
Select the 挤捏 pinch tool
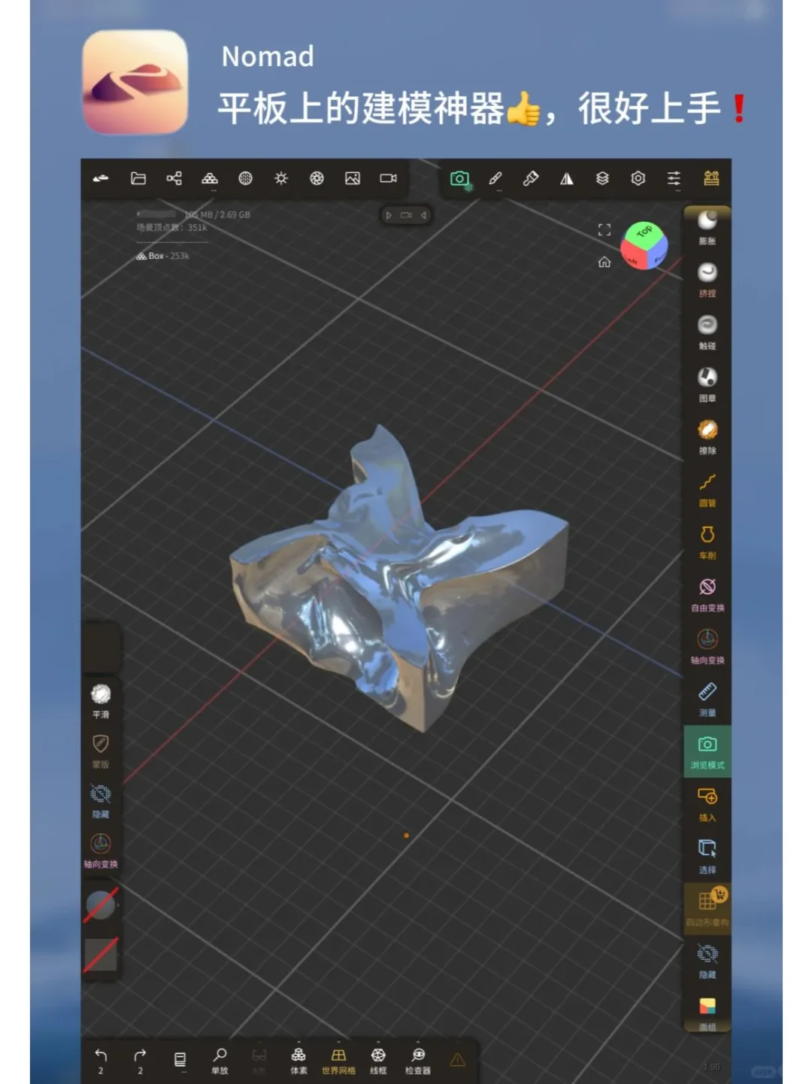(x=707, y=280)
